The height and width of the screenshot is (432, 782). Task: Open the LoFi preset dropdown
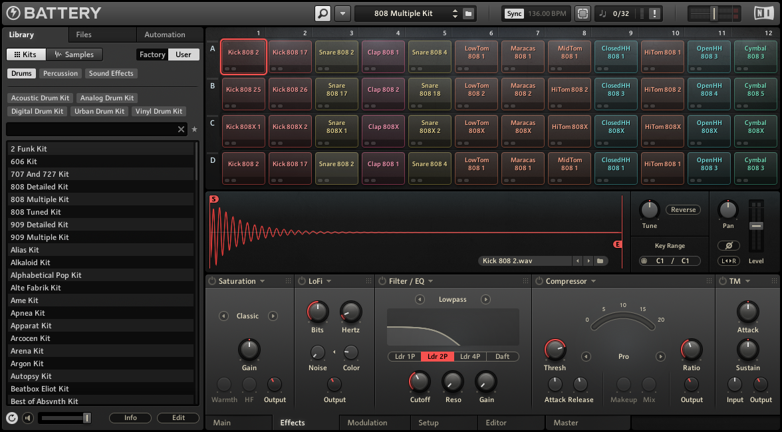coord(329,281)
